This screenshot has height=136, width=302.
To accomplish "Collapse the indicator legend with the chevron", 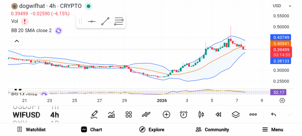I will [x=17, y=41].
